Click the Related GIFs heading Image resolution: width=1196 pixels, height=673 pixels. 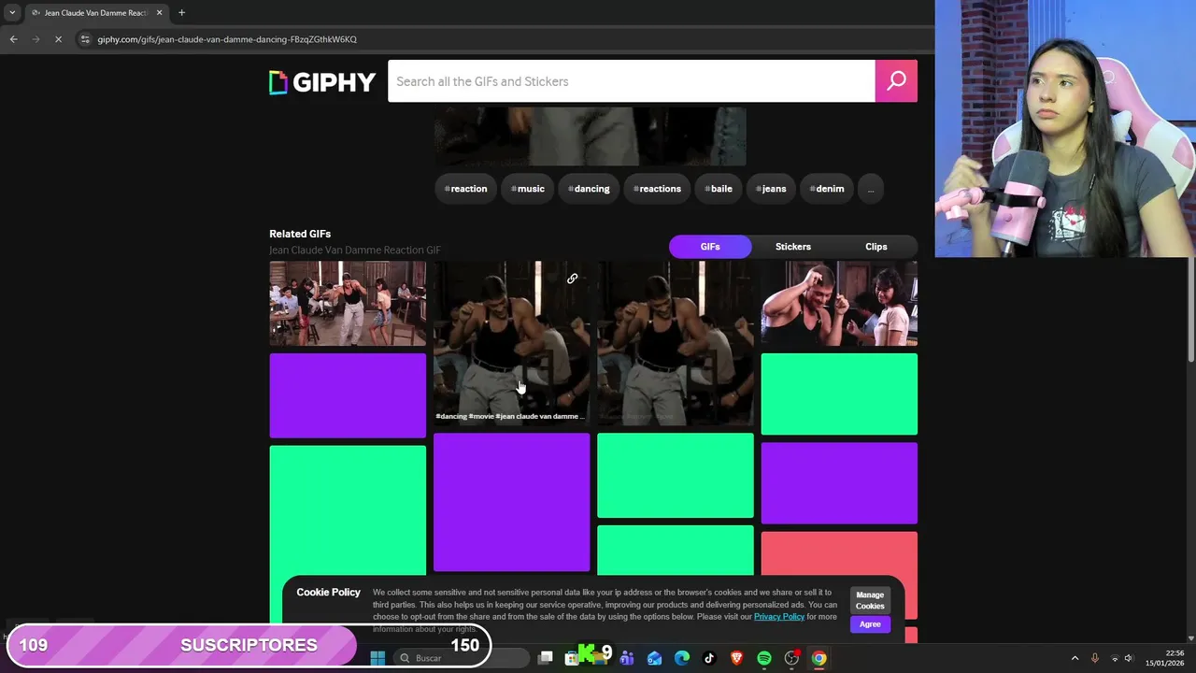[300, 234]
